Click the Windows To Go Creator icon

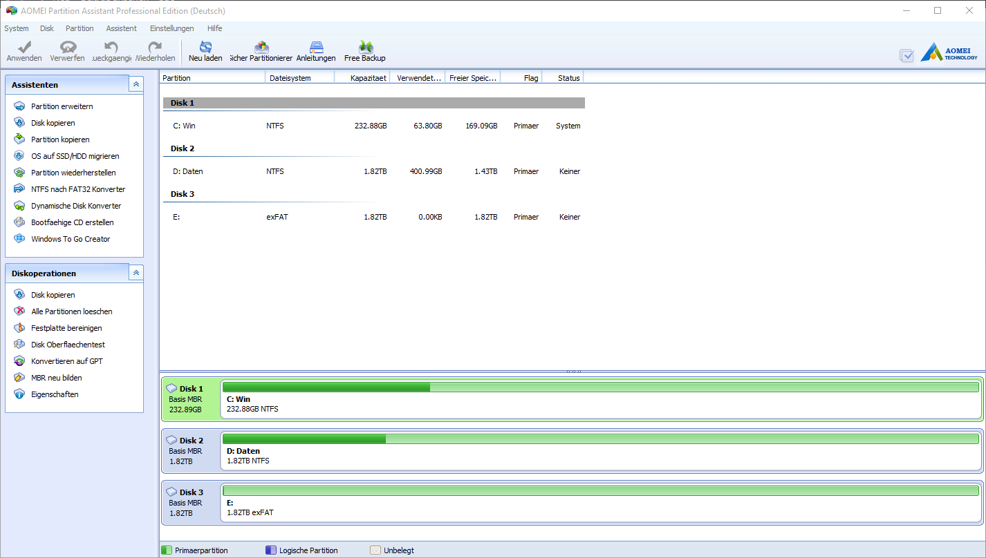point(19,239)
